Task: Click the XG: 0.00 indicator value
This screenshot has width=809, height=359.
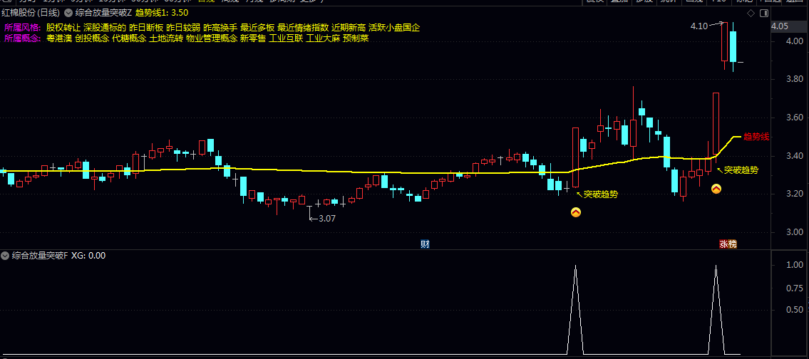Action: 88,255
